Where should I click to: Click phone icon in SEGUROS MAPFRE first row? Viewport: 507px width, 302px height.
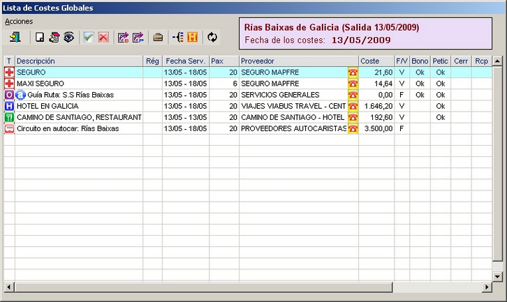pyautogui.click(x=353, y=73)
